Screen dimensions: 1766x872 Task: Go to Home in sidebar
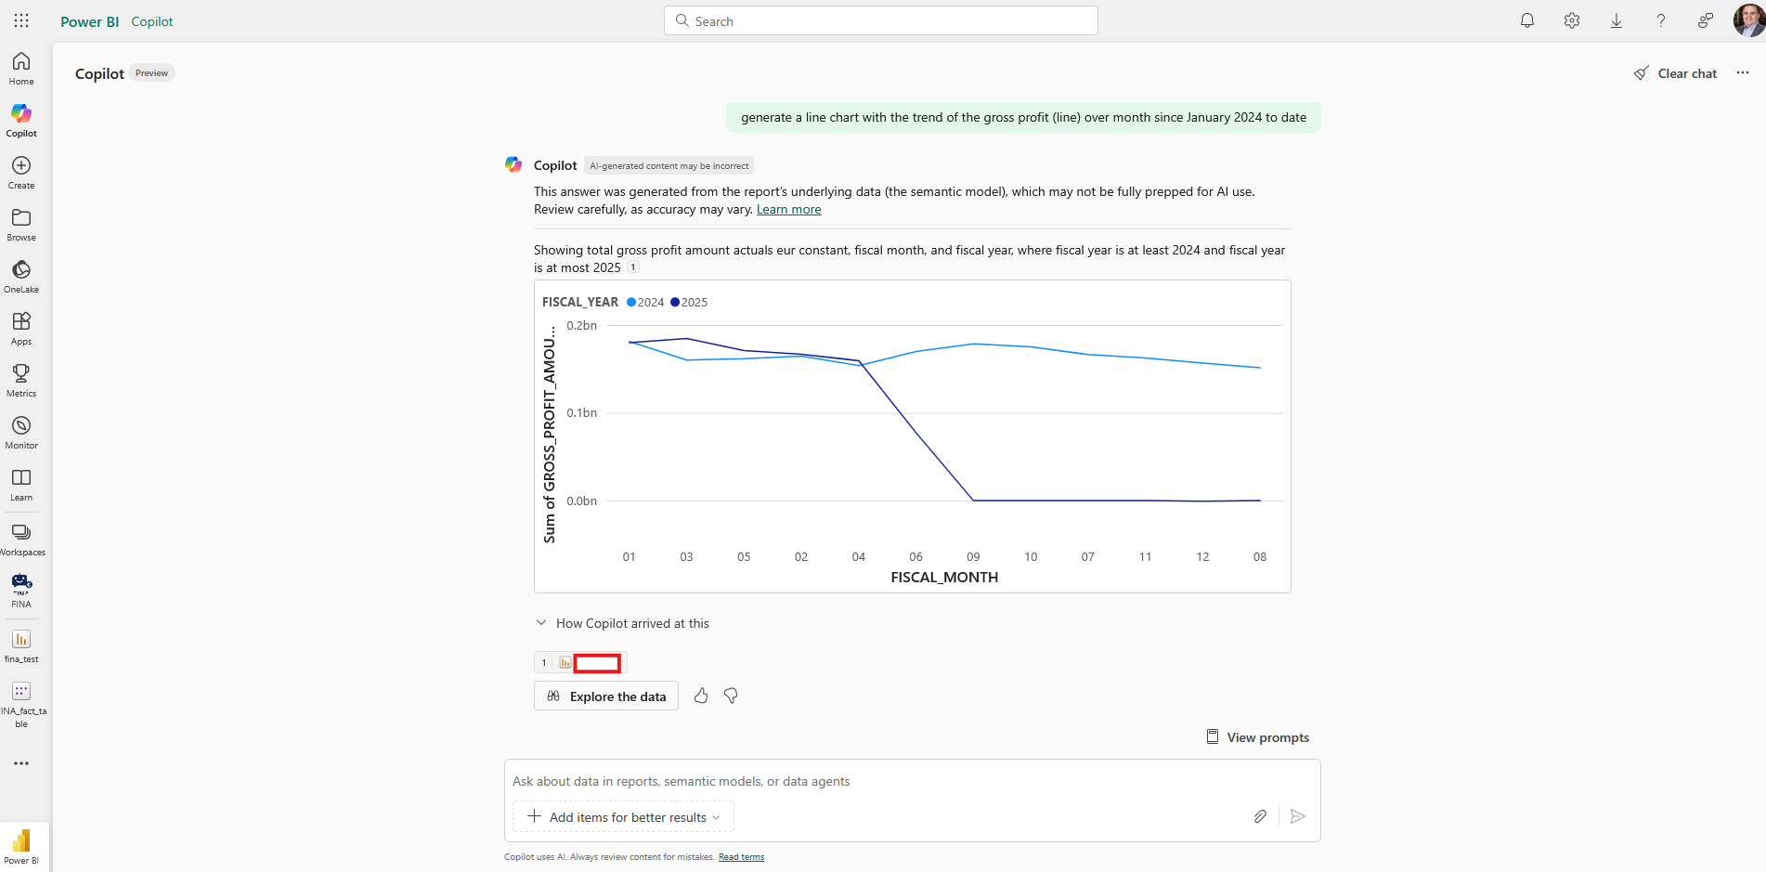(21, 69)
